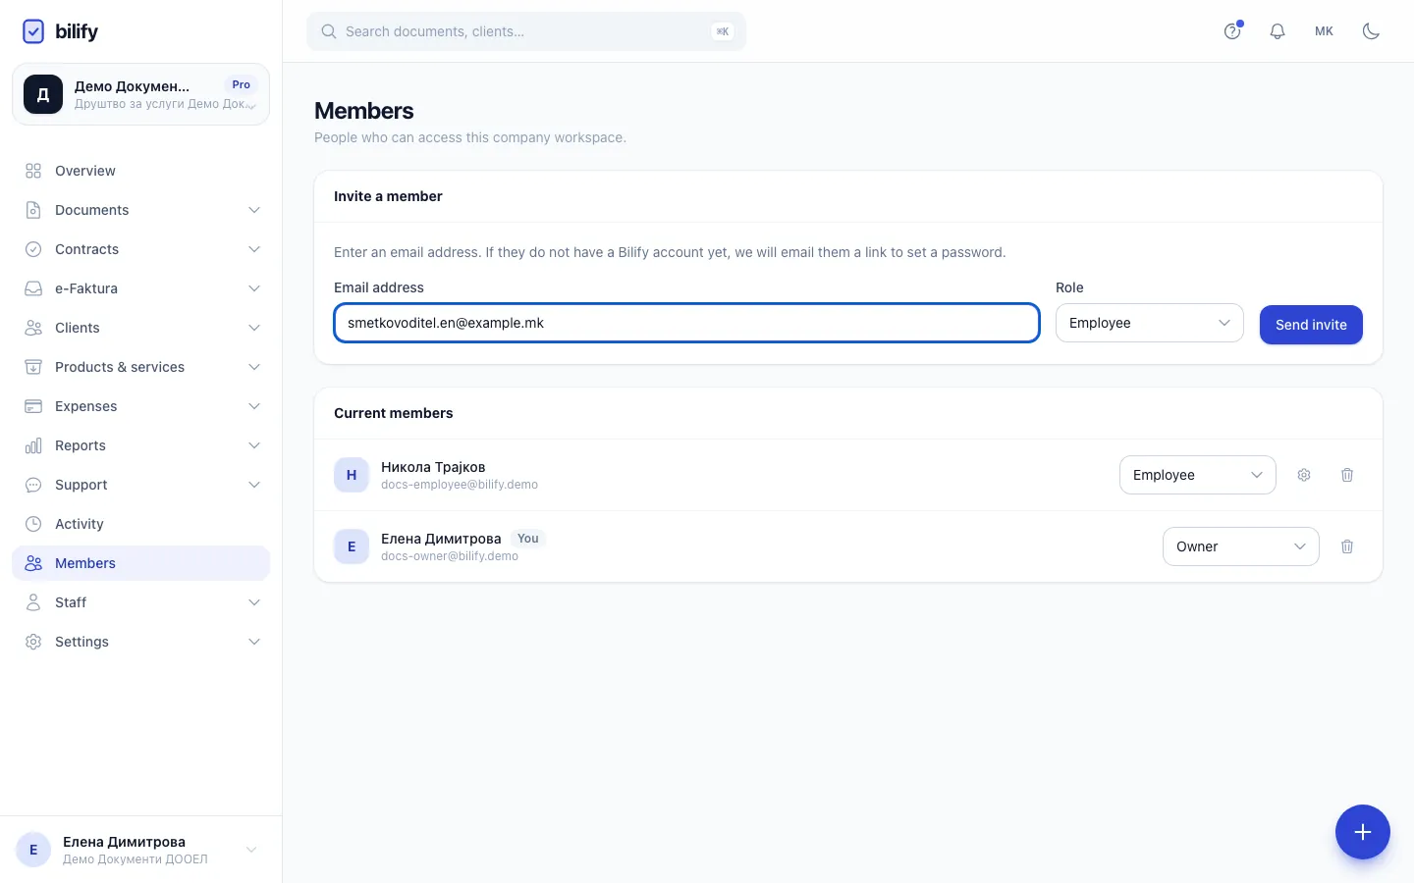Focus the Email address input field

(686, 323)
